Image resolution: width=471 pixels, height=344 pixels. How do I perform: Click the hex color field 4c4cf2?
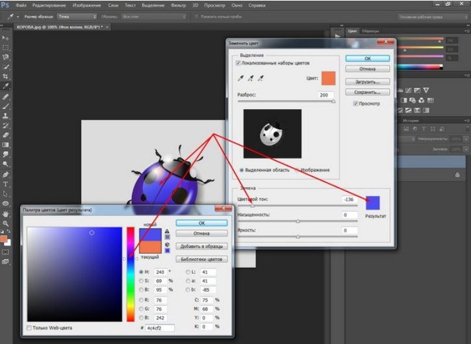click(160, 328)
